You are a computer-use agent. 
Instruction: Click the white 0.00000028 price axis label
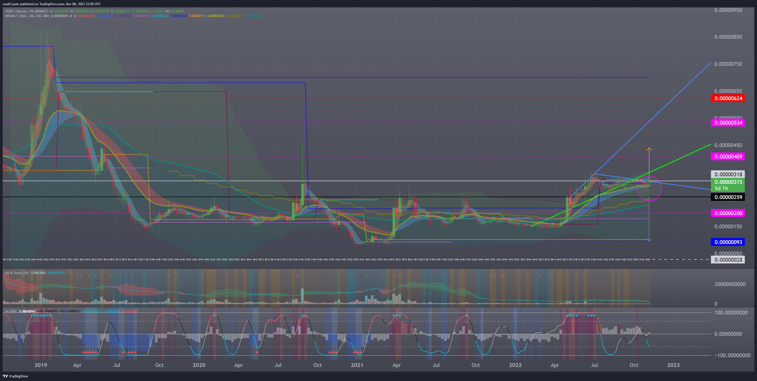[x=728, y=260]
